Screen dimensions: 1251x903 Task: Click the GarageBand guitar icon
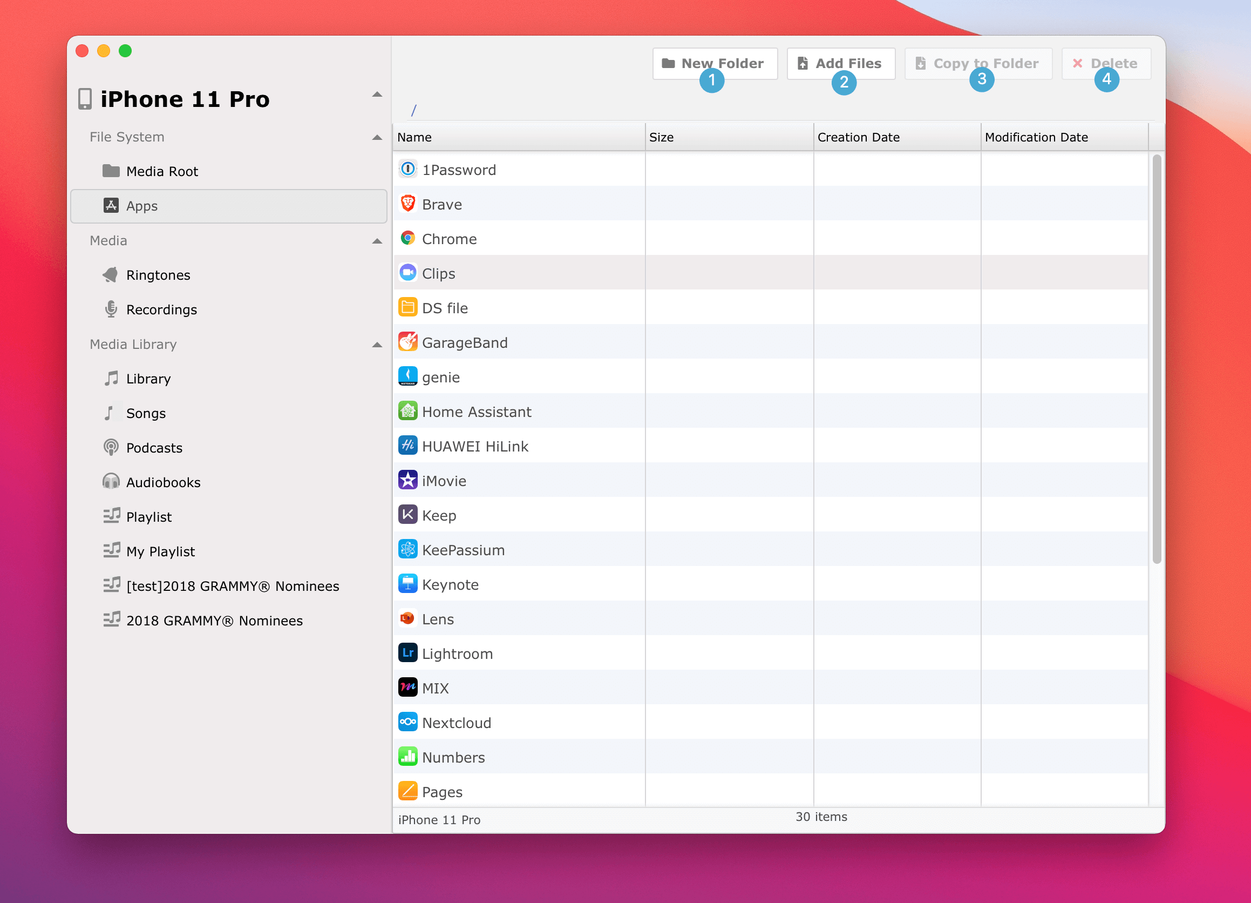pos(407,342)
